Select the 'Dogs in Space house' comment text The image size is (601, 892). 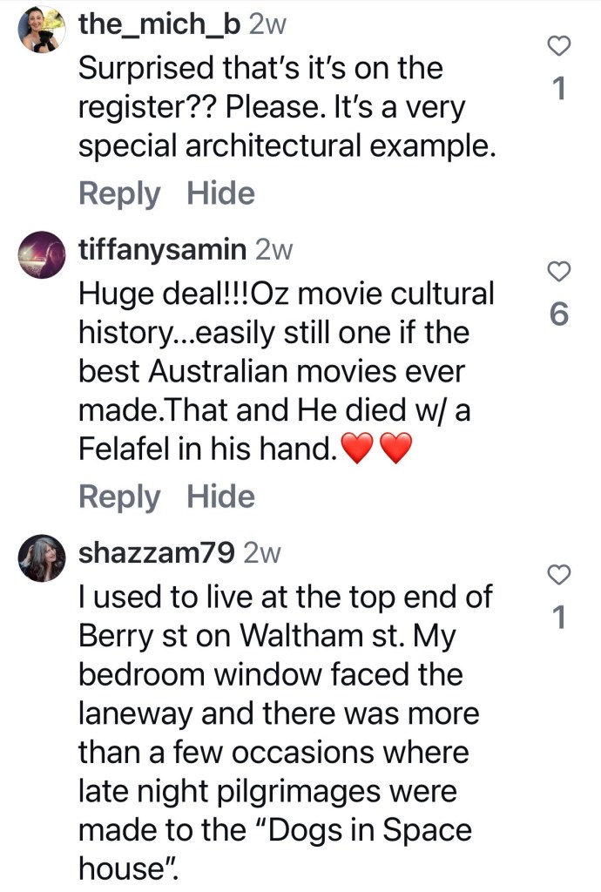click(286, 733)
